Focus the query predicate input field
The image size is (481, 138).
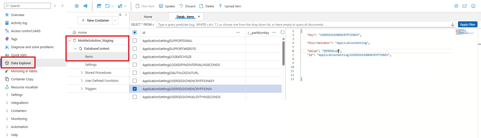pyautogui.click(x=303, y=24)
